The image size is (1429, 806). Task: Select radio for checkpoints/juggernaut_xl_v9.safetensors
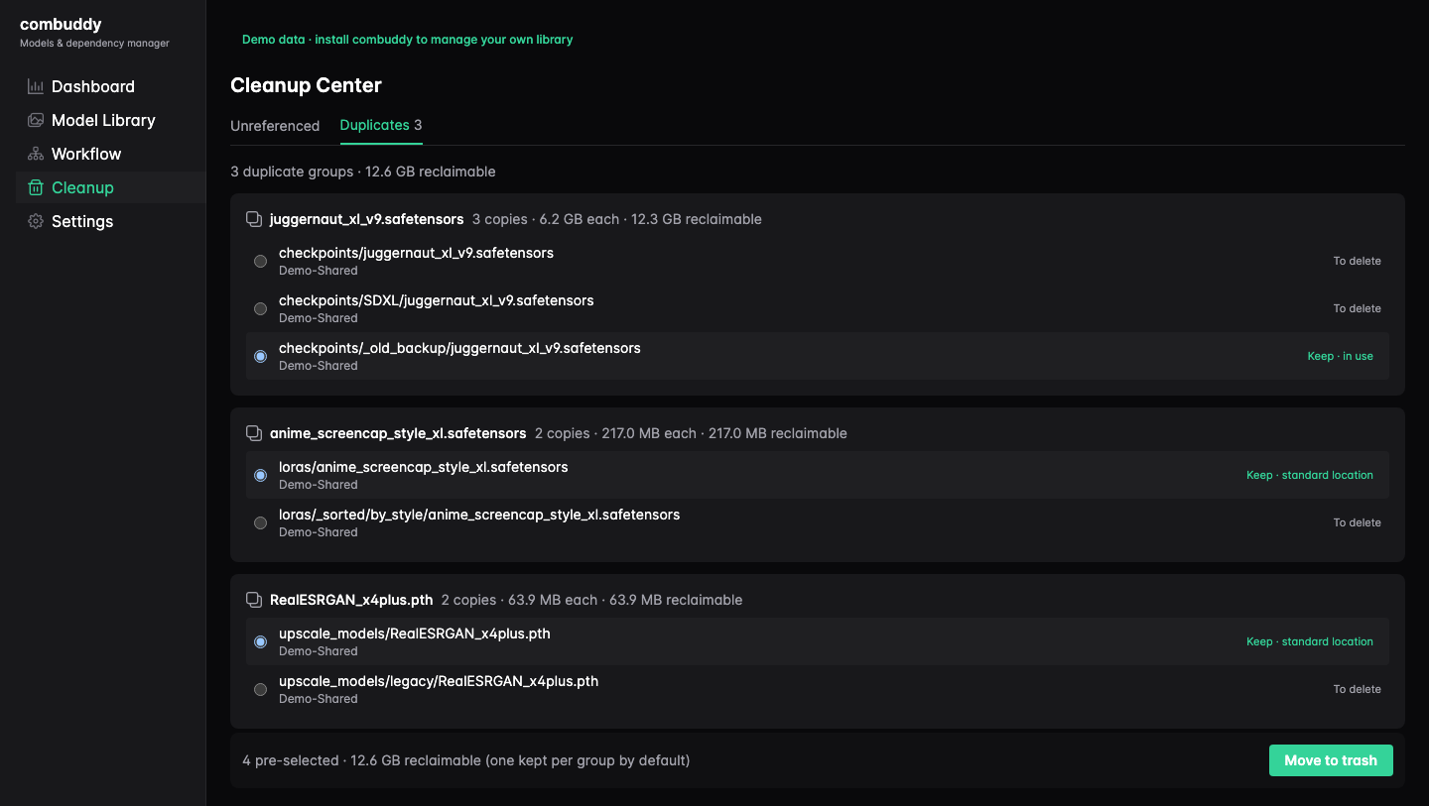[260, 261]
